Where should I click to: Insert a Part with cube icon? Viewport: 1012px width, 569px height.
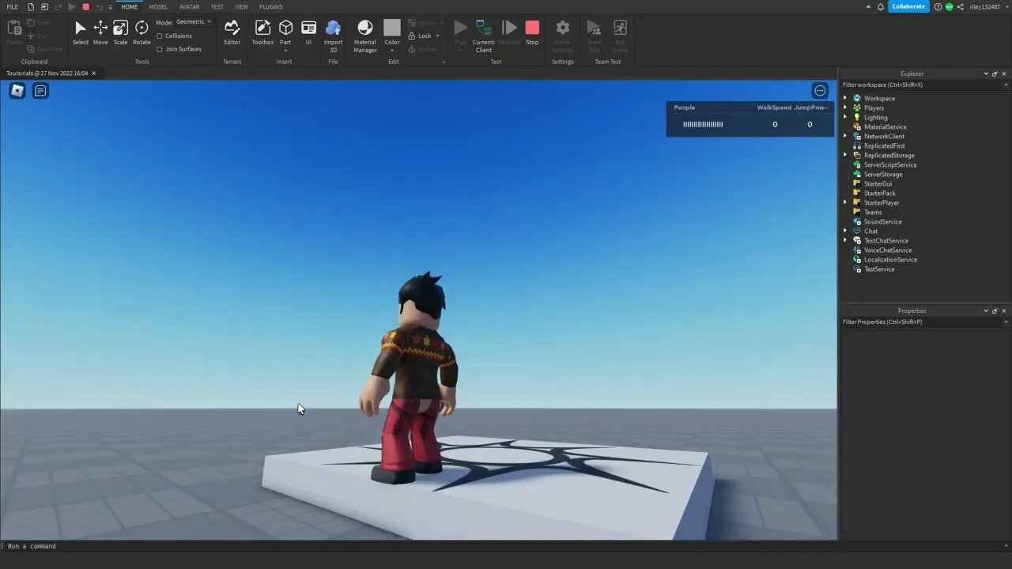point(285,28)
